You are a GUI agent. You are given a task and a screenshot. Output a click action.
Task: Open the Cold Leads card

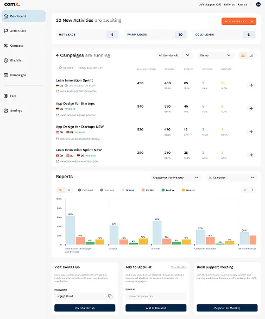[224, 35]
